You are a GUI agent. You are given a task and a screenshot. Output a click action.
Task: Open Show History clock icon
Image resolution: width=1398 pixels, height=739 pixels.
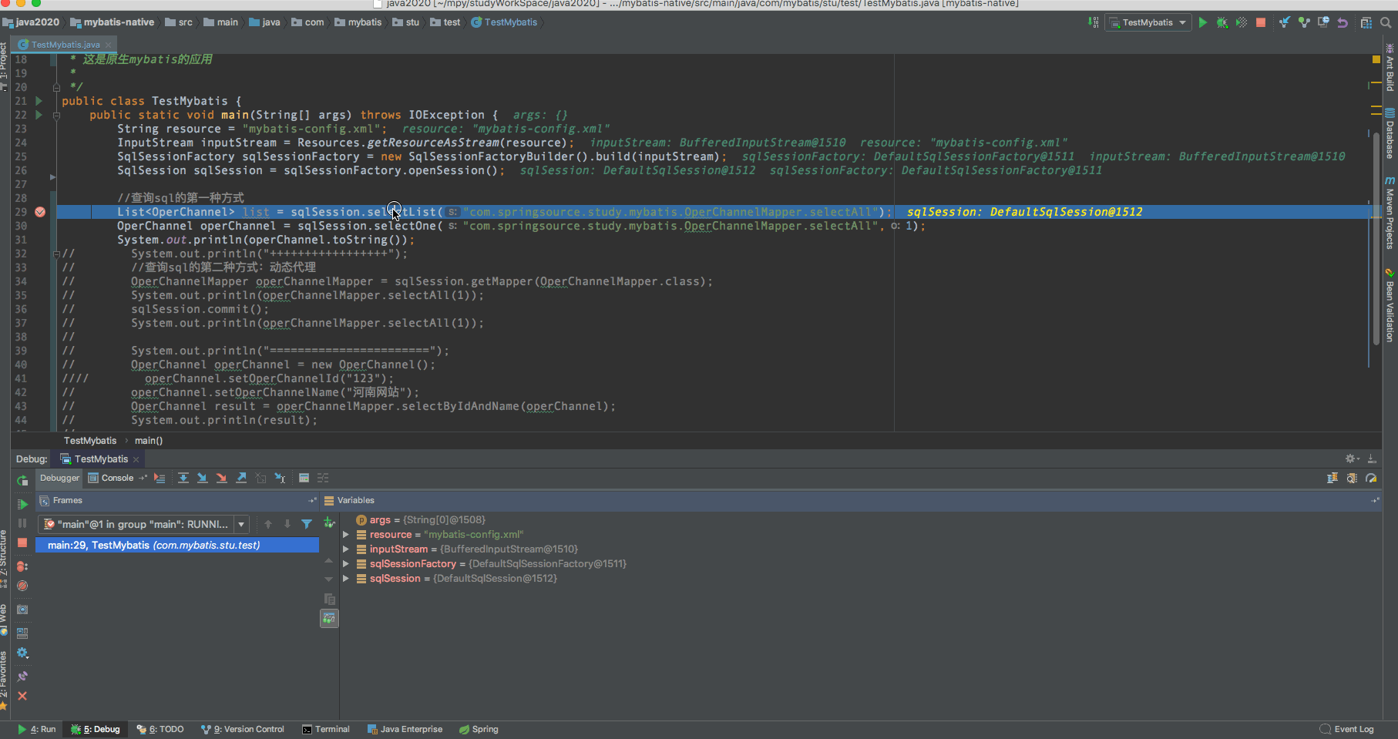coord(1323,22)
